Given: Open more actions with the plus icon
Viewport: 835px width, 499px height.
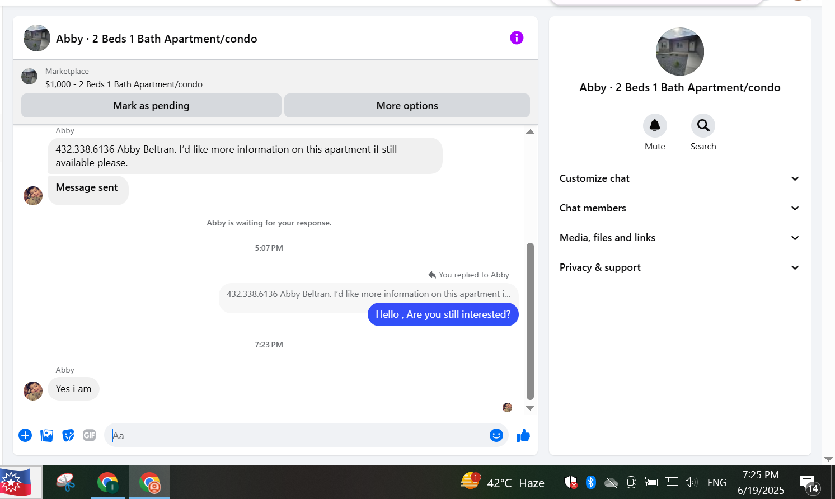Looking at the screenshot, I should (25, 435).
